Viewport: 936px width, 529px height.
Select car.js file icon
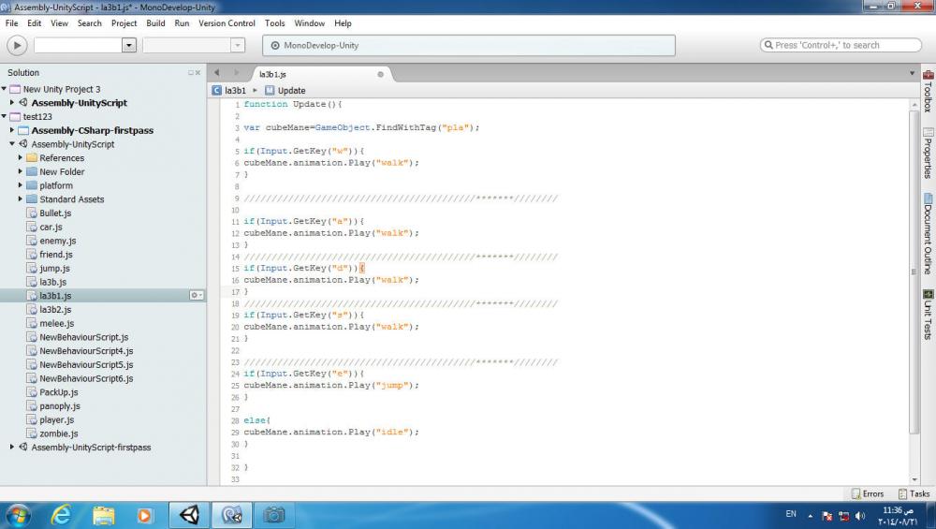point(32,227)
